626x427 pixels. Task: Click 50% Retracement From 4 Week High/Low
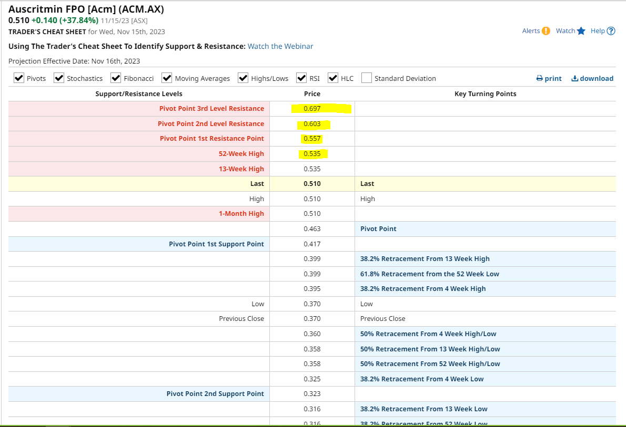click(x=428, y=334)
